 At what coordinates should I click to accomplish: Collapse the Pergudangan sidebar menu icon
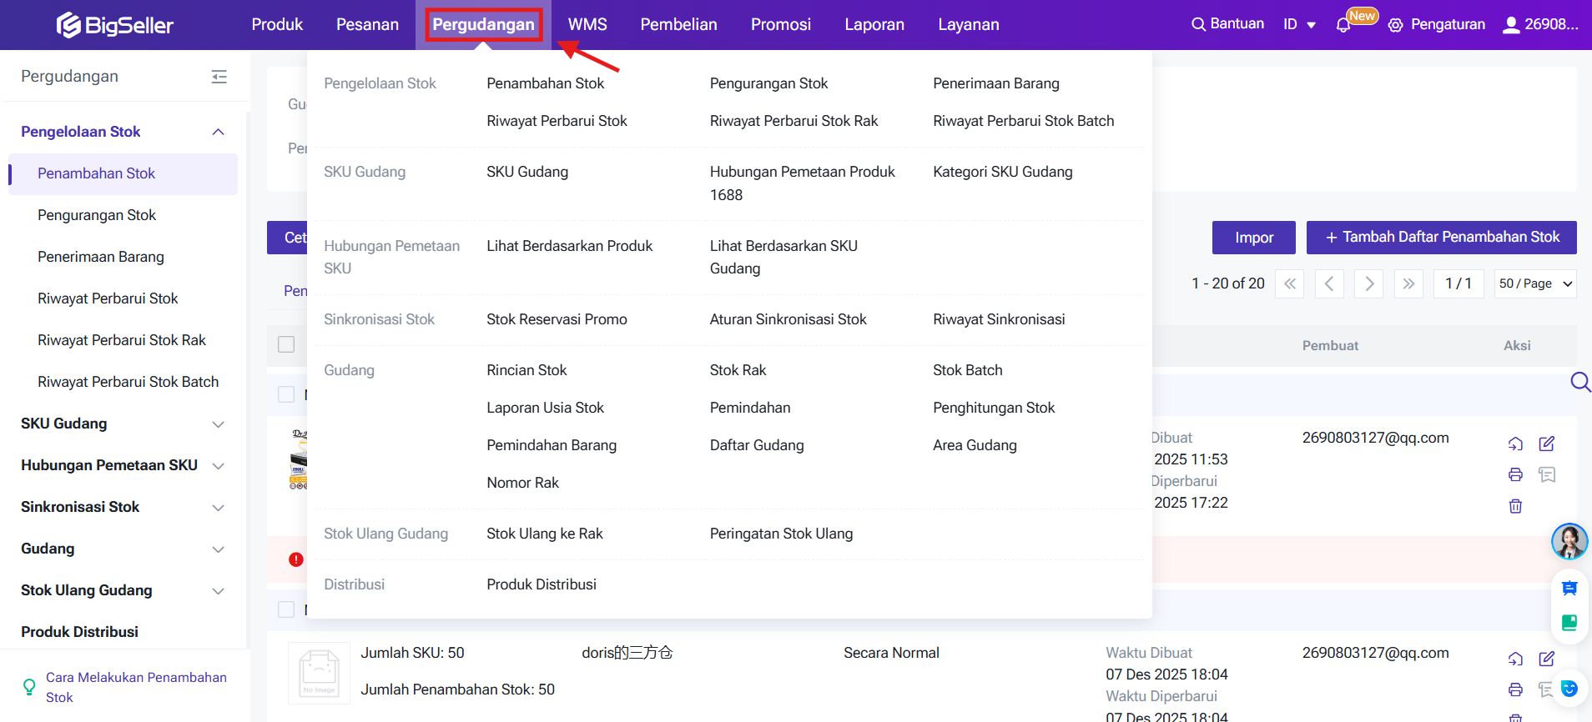pyautogui.click(x=219, y=77)
